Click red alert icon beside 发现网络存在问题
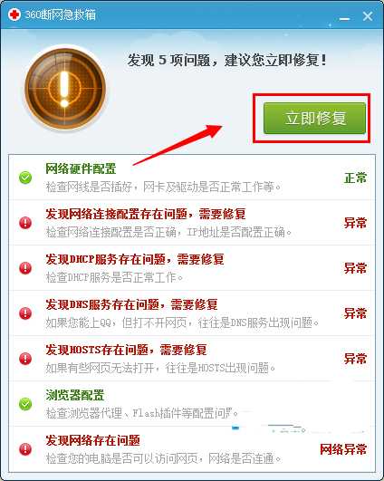Screen dimensions: 384x481 pyautogui.click(x=25, y=449)
